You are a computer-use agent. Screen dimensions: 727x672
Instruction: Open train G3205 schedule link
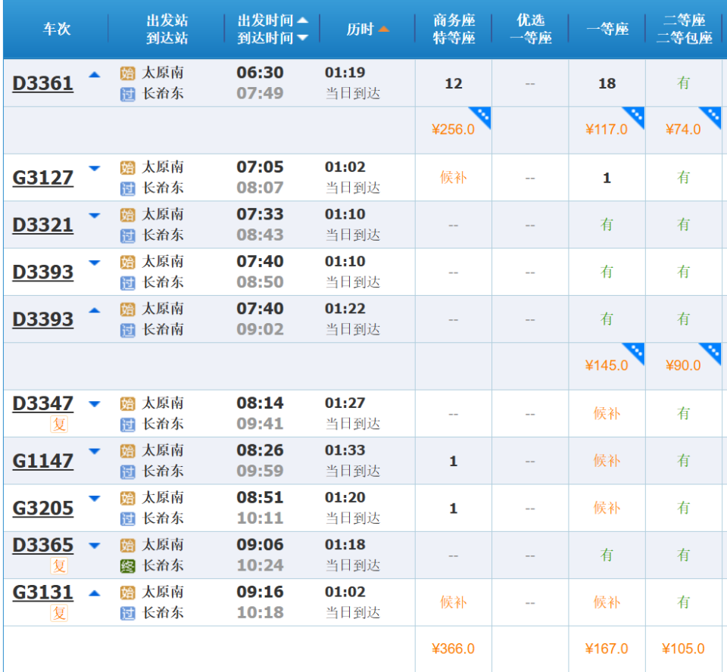tap(43, 509)
